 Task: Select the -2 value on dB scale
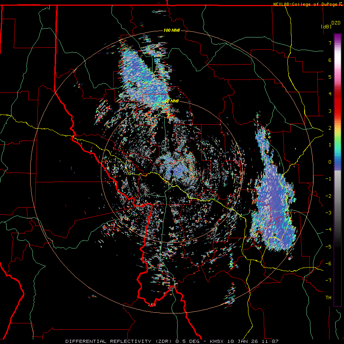coord(328,196)
